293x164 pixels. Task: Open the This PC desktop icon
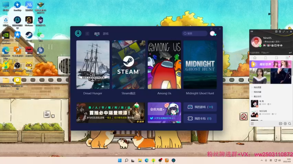[x=5, y=6]
